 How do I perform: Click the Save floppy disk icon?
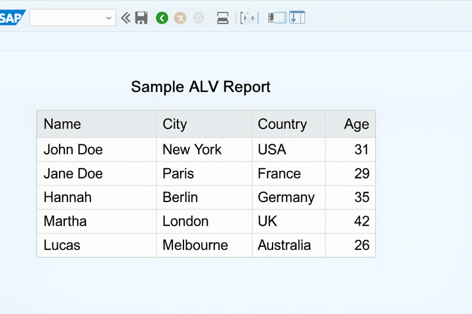click(x=141, y=18)
